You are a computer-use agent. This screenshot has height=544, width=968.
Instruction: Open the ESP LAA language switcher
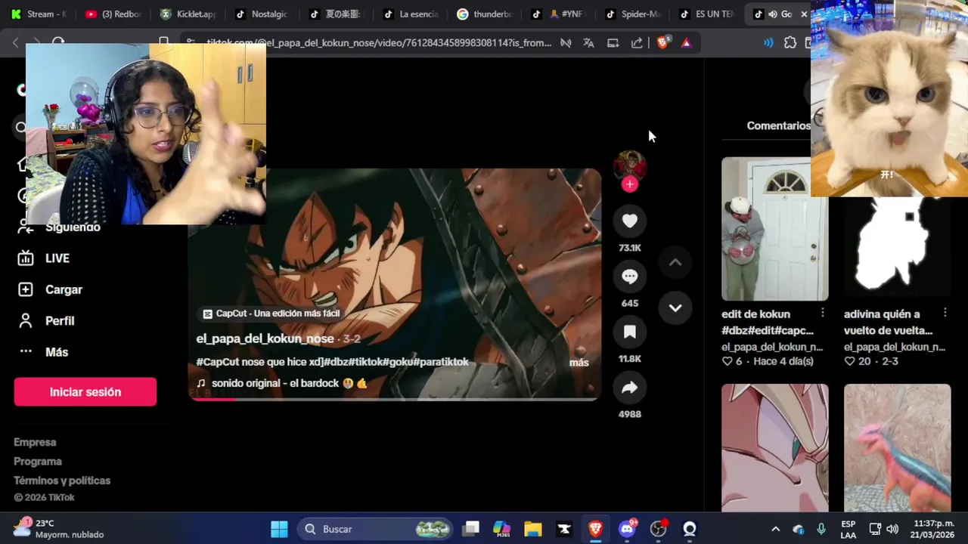[x=849, y=529]
